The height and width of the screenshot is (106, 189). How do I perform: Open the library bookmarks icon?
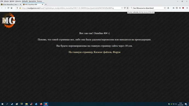(174, 8)
